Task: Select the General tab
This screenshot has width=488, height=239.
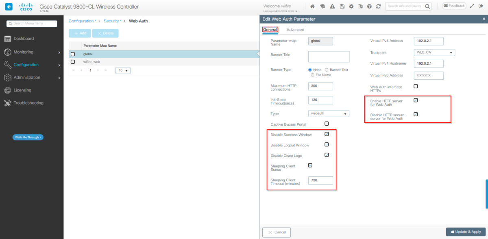Action: [270, 29]
